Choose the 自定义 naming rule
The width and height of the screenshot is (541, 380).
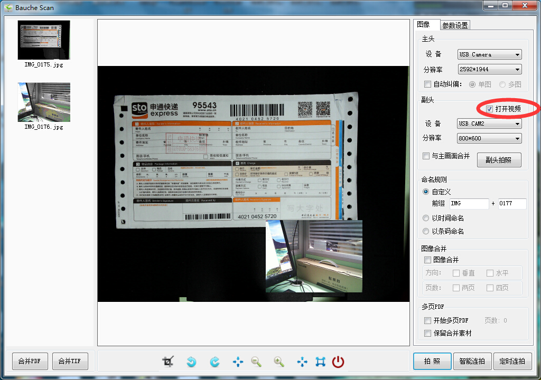point(426,192)
